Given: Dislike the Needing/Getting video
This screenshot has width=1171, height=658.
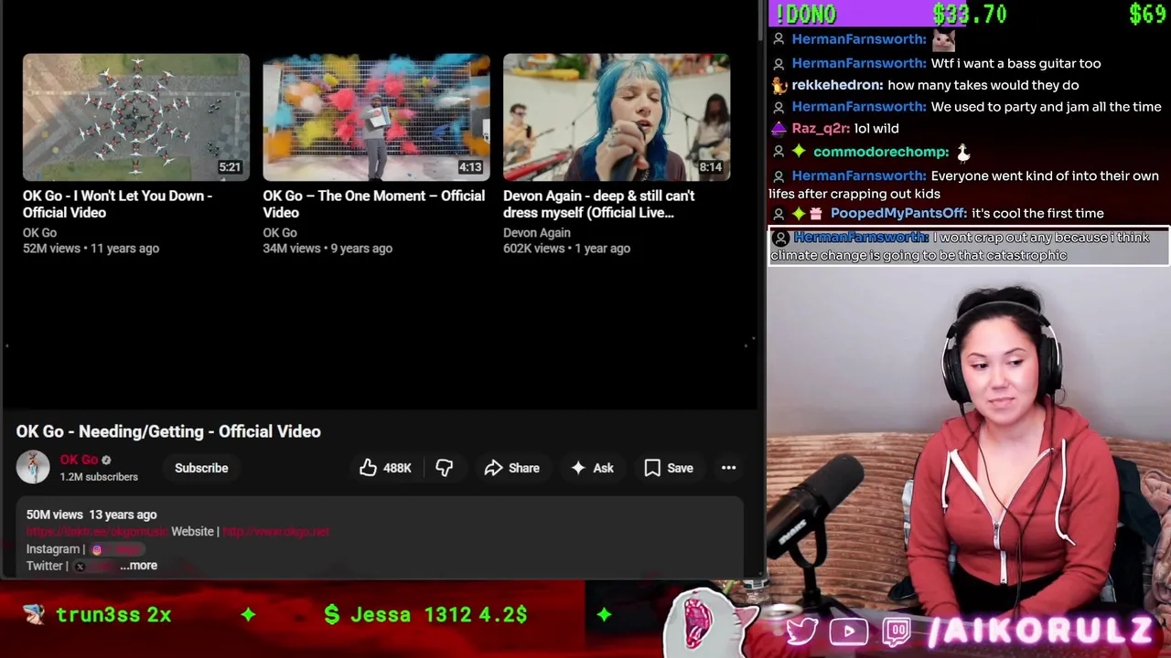Looking at the screenshot, I should pyautogui.click(x=445, y=468).
